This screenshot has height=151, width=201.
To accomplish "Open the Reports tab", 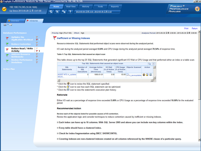I will (115, 6).
